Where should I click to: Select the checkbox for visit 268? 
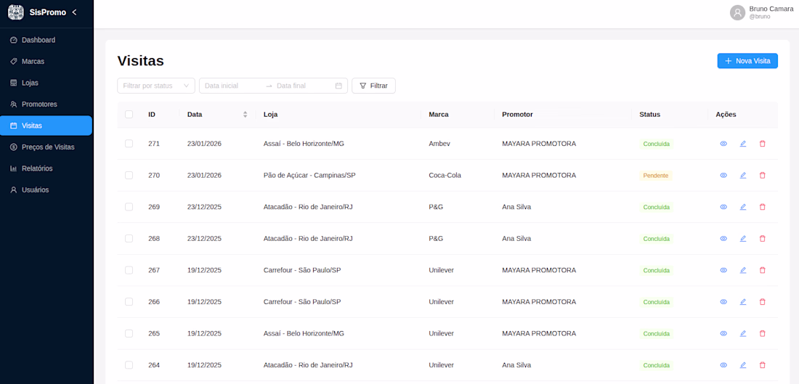129,238
